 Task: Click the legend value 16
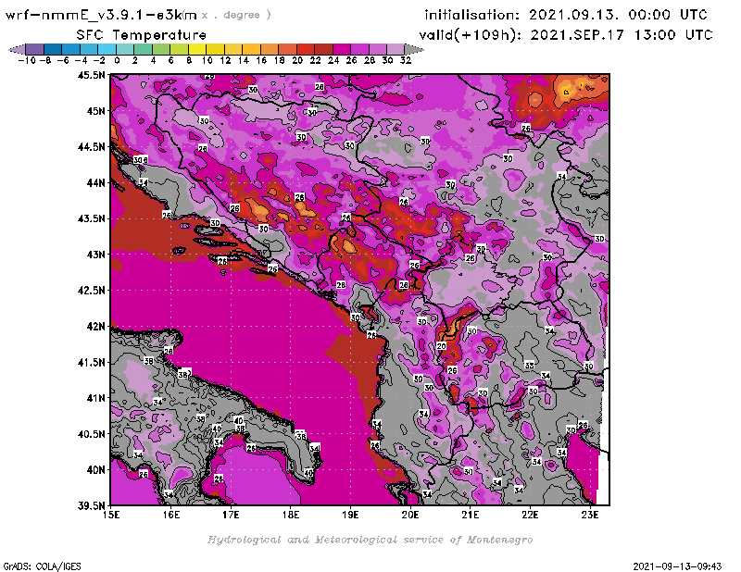point(261,61)
